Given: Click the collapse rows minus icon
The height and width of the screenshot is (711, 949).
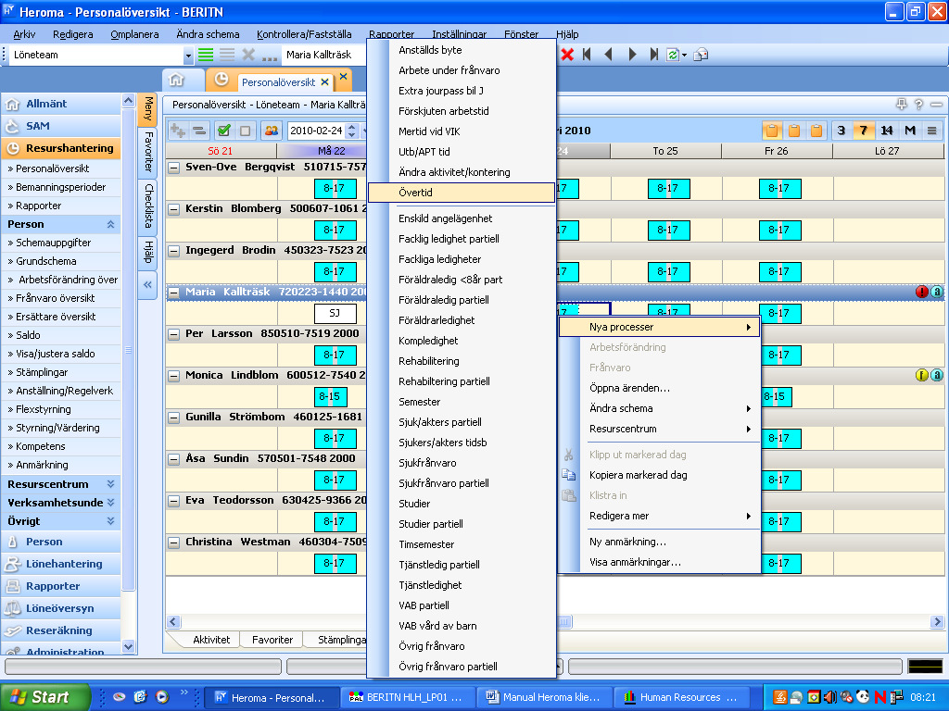Looking at the screenshot, I should [199, 130].
